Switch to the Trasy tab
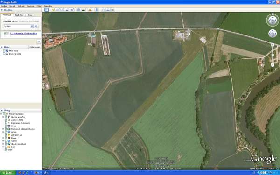This screenshot has width=280, height=175. [x=30, y=15]
